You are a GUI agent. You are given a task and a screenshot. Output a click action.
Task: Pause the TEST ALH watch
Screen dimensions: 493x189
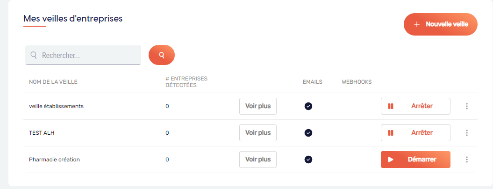click(x=415, y=133)
